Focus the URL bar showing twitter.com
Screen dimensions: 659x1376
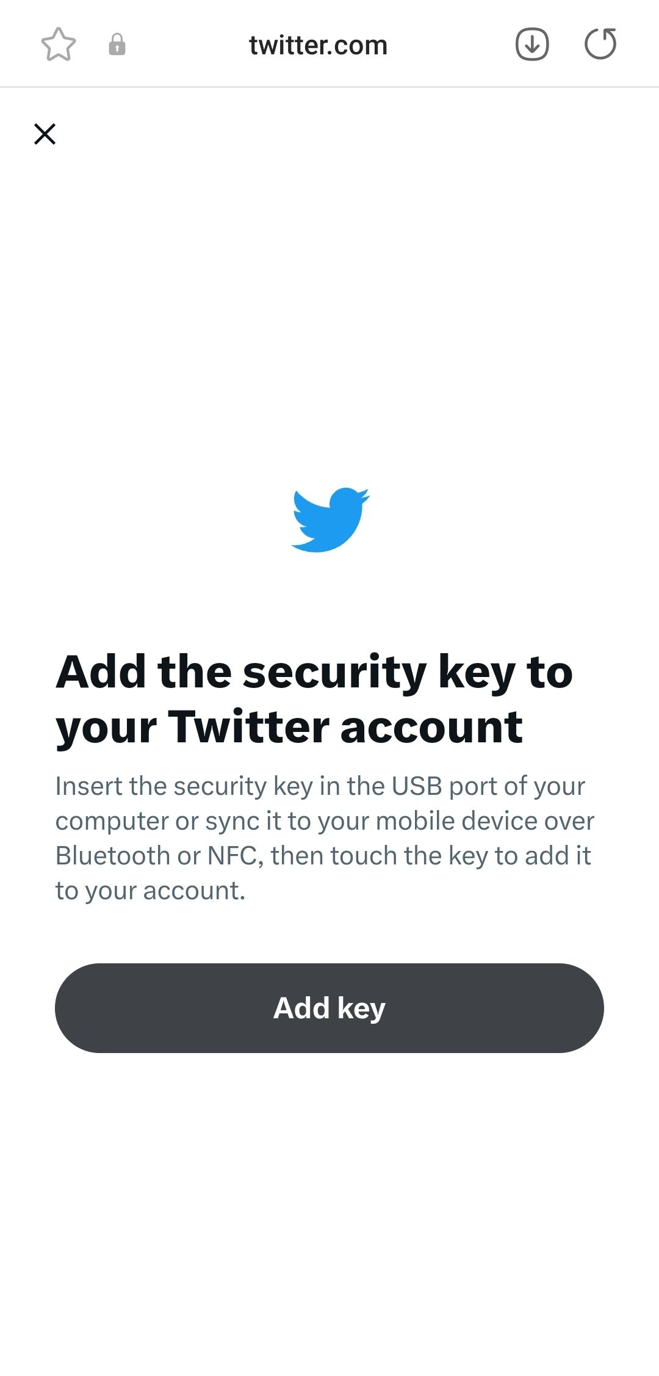[x=318, y=45]
